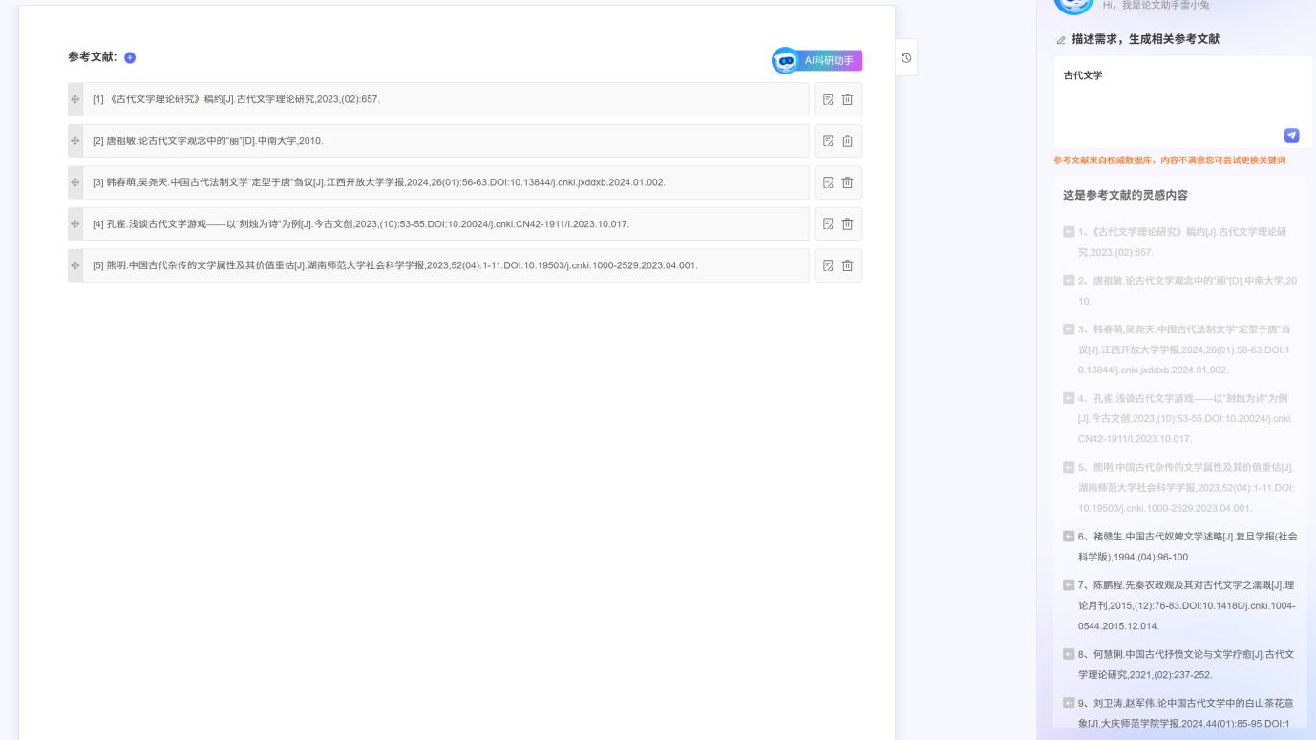Screen dimensions: 1316x740
Task: Send the 古代文学 prompt with the arrow icon
Action: pyautogui.click(x=1291, y=136)
